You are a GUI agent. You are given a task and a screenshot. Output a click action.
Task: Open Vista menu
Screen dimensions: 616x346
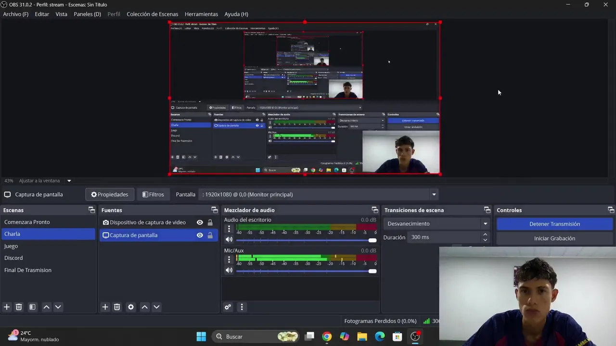(62, 14)
